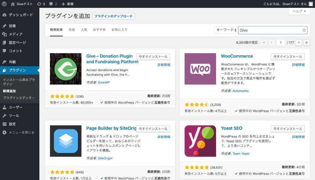Open the user avatar in admin bar
This screenshot has width=315, height=180.
click(311, 4)
